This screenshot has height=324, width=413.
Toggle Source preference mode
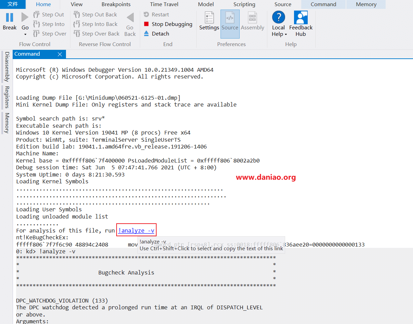230,24
